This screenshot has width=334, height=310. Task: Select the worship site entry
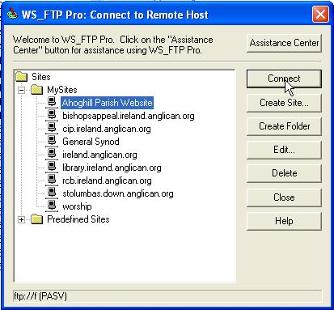point(77,206)
